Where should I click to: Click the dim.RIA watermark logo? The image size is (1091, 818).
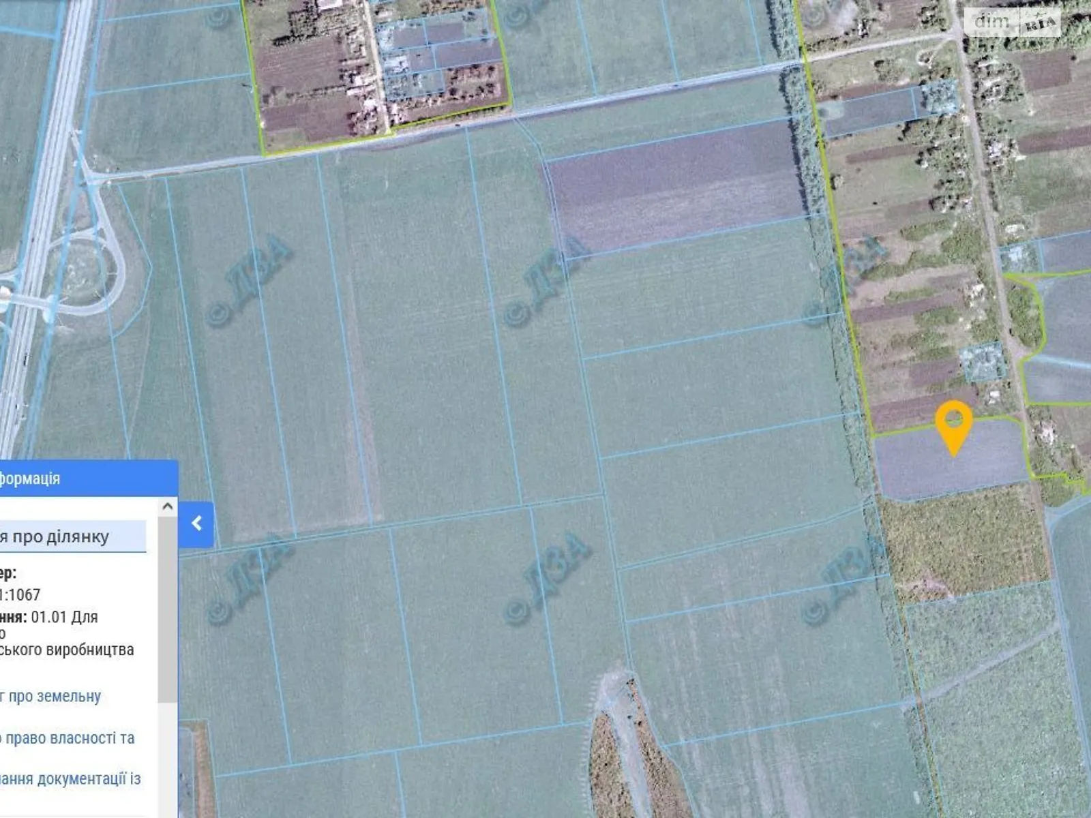pyautogui.click(x=1014, y=22)
